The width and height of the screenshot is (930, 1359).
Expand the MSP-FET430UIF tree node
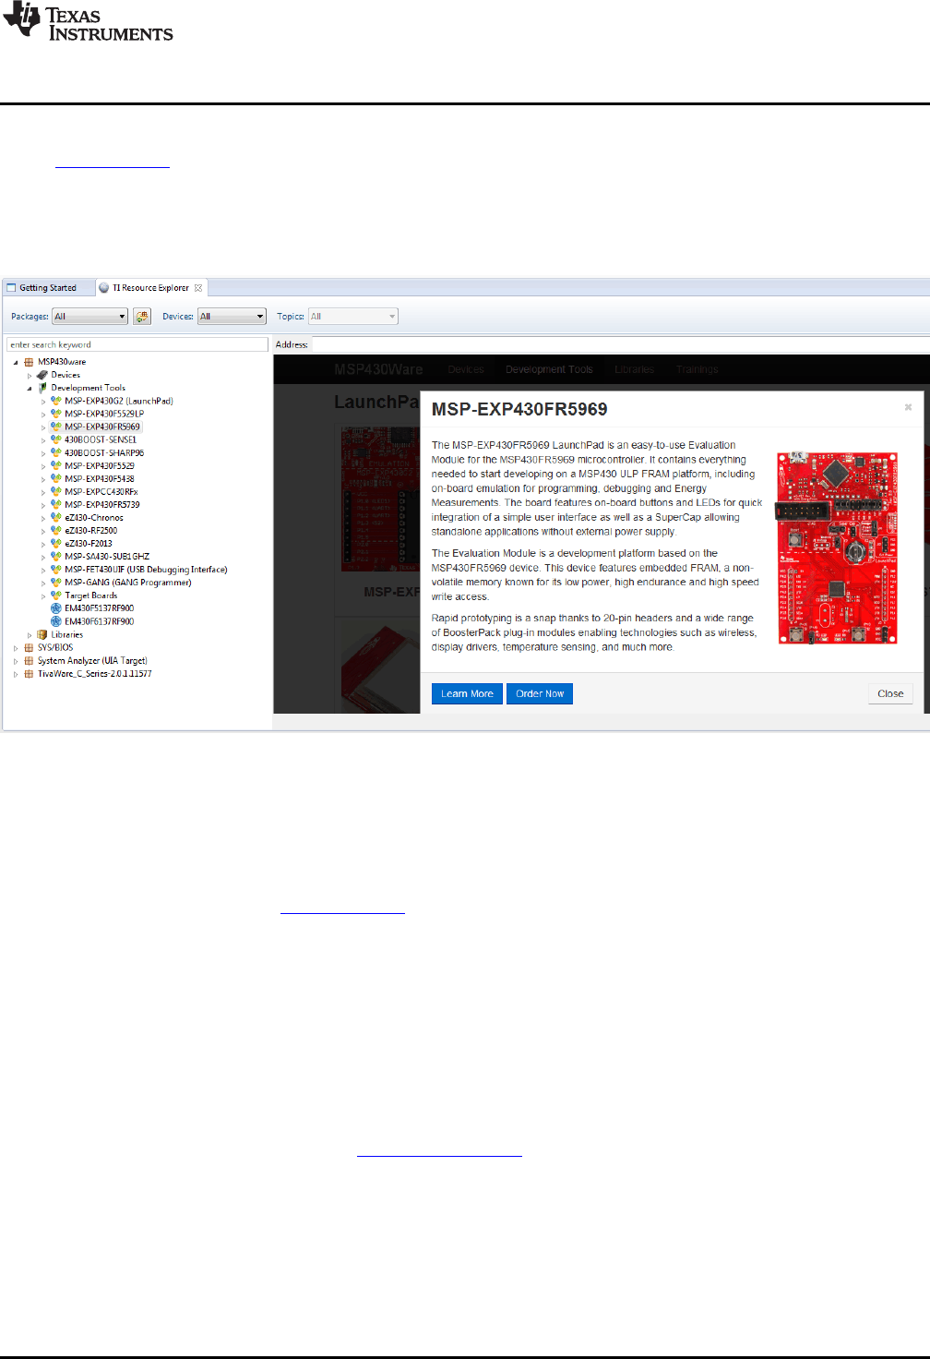pos(43,569)
